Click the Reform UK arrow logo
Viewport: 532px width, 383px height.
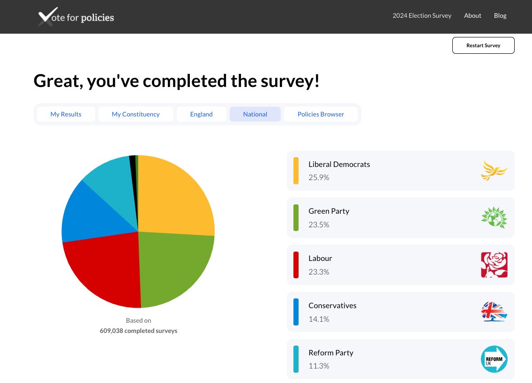point(494,359)
